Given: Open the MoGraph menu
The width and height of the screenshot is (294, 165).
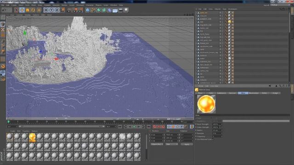Looking at the screenshot, I should tap(80, 5).
